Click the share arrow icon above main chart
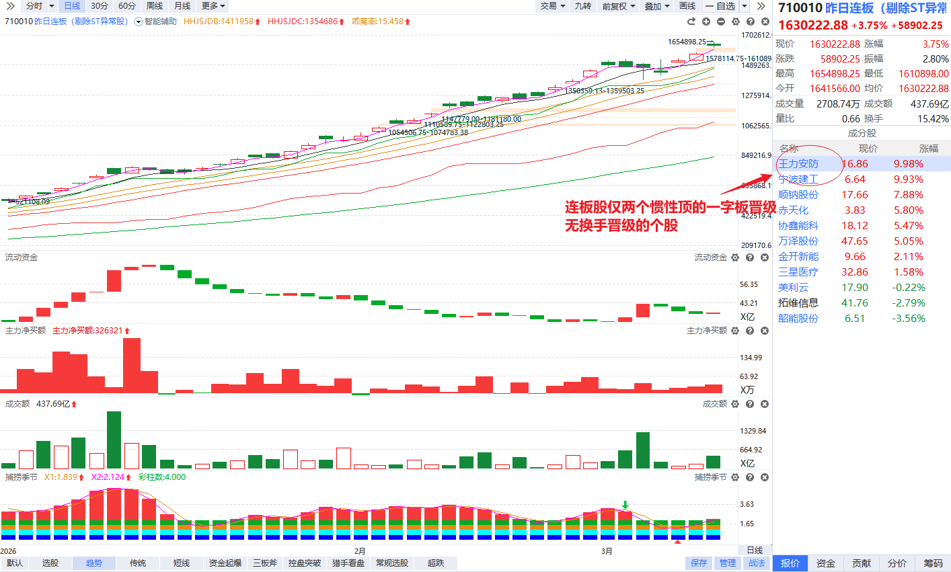 [x=691, y=22]
